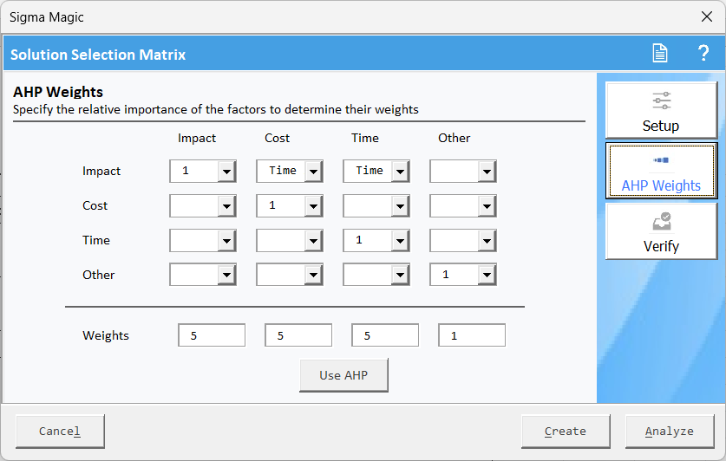726x461 pixels.
Task: Edit the Impact weight input field
Action: 212,335
